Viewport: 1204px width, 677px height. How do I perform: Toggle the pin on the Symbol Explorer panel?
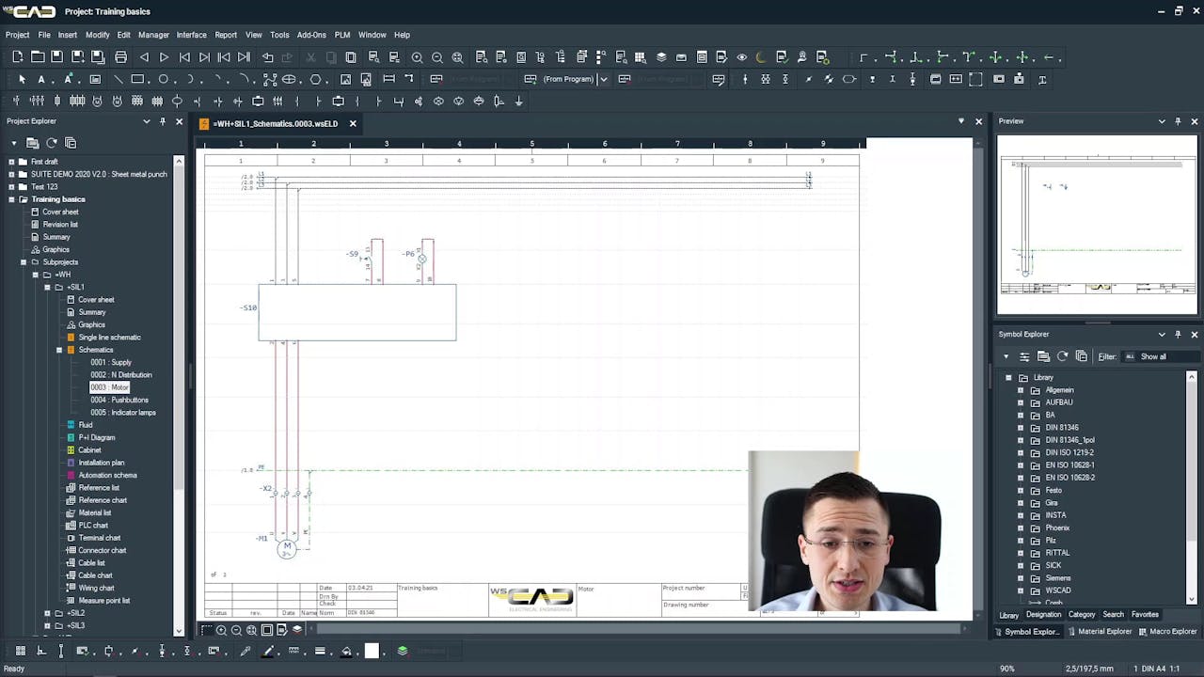click(1178, 334)
